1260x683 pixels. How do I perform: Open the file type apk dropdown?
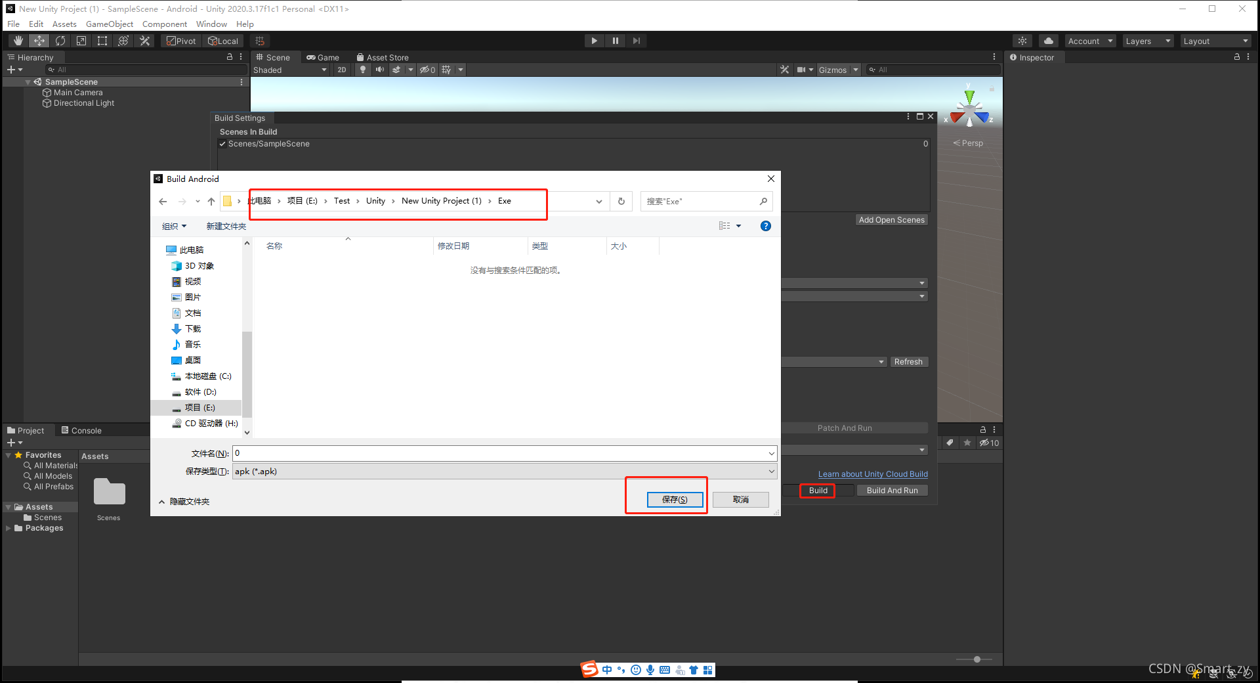point(505,472)
